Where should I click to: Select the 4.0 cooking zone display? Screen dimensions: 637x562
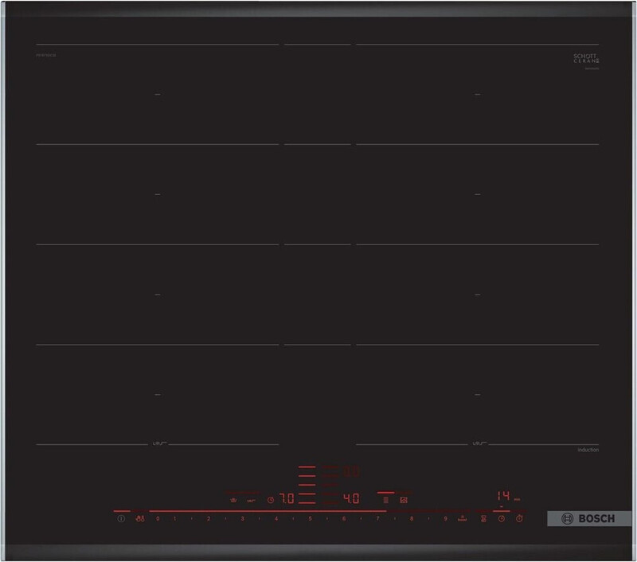click(350, 499)
